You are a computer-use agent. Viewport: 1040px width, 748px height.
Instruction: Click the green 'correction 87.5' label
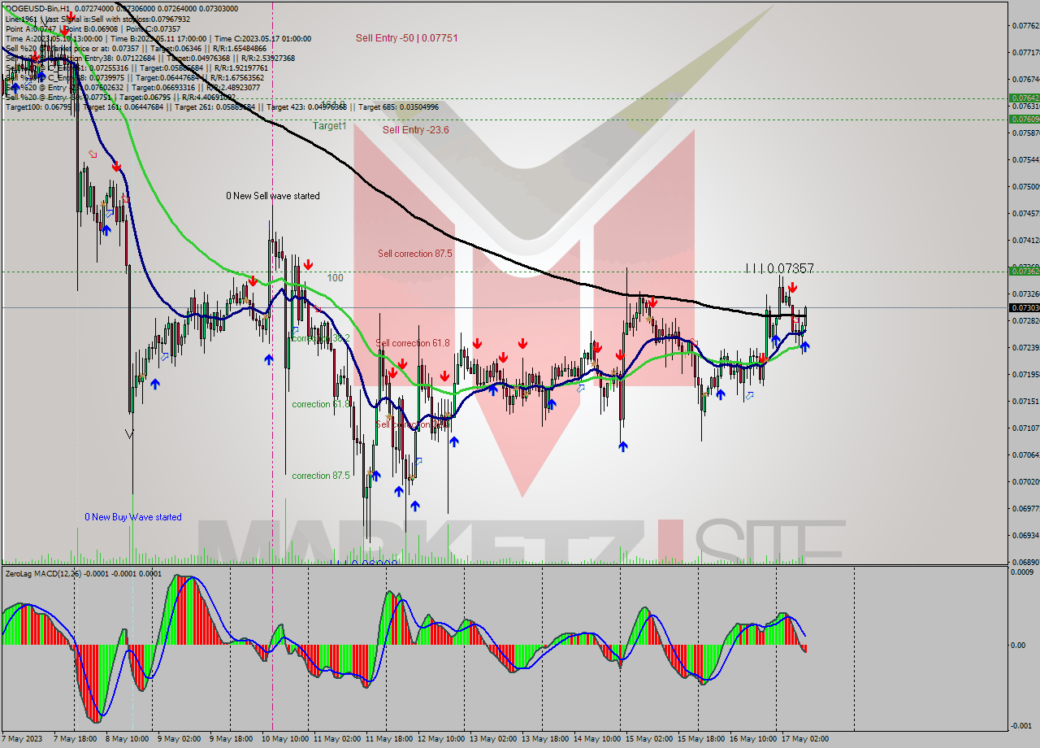(x=321, y=476)
